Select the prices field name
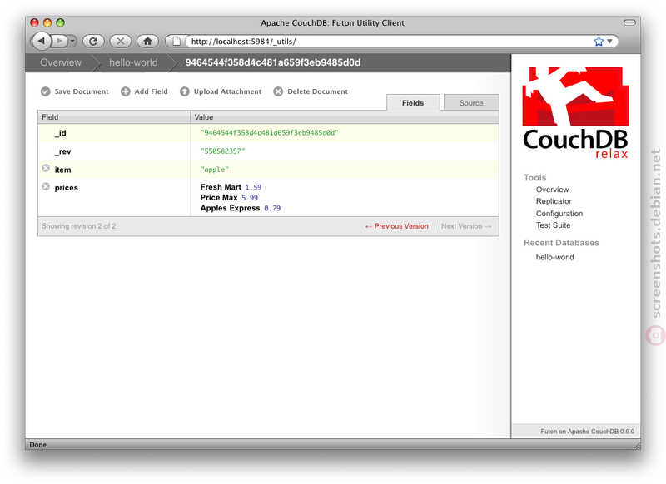666x484 pixels. coord(67,188)
